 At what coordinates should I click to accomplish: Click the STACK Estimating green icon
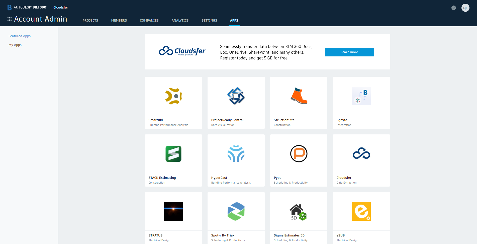pos(173,154)
